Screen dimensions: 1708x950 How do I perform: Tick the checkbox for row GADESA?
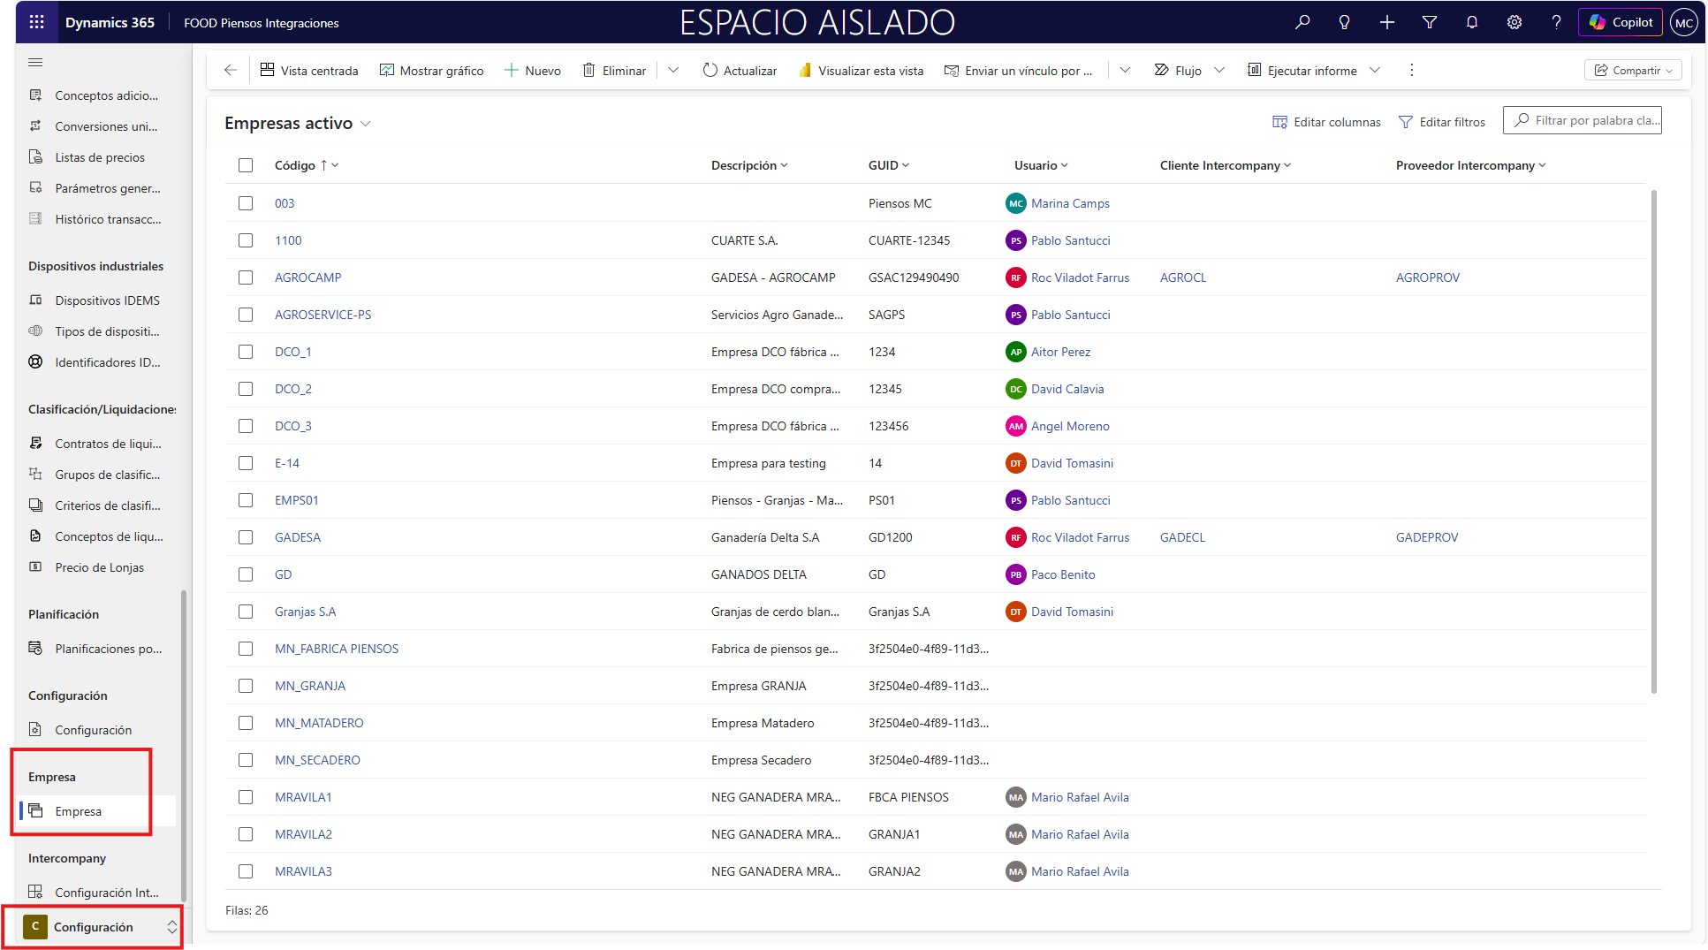(246, 537)
